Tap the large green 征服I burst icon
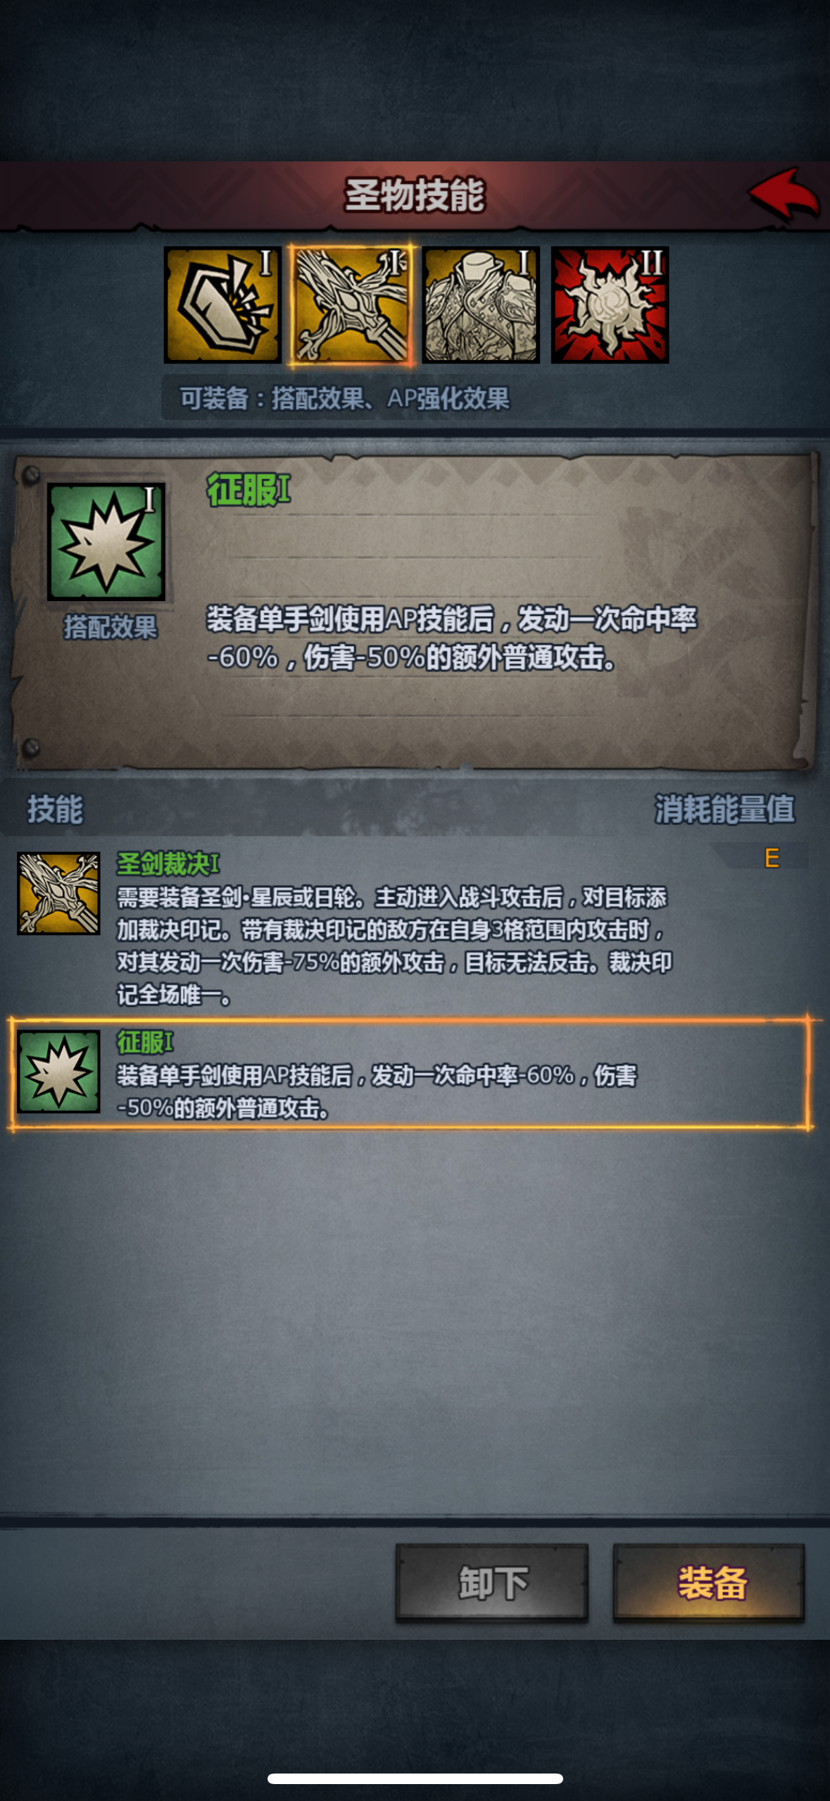The image size is (830, 1801). click(x=106, y=542)
